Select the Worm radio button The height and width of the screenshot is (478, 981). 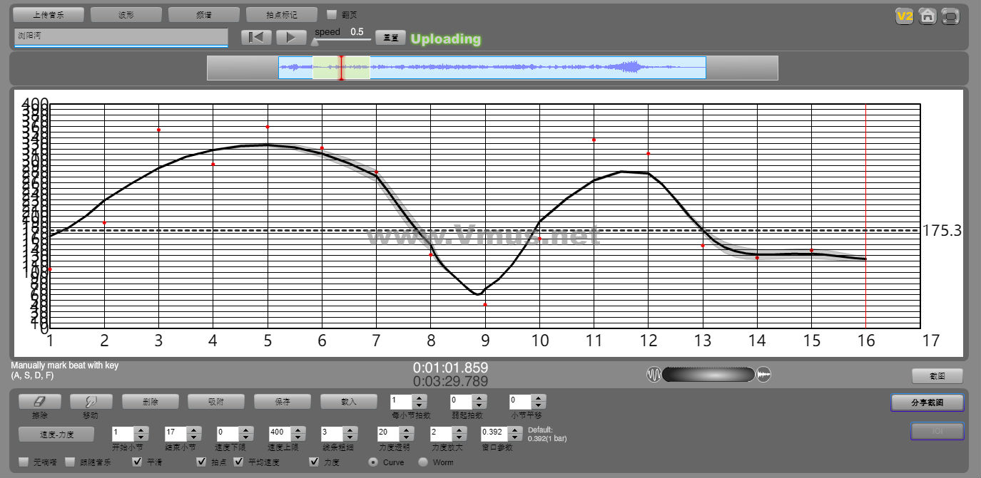[x=423, y=462]
